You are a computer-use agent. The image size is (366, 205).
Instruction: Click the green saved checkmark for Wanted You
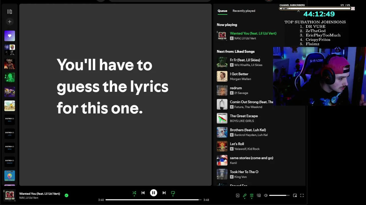(x=66, y=195)
